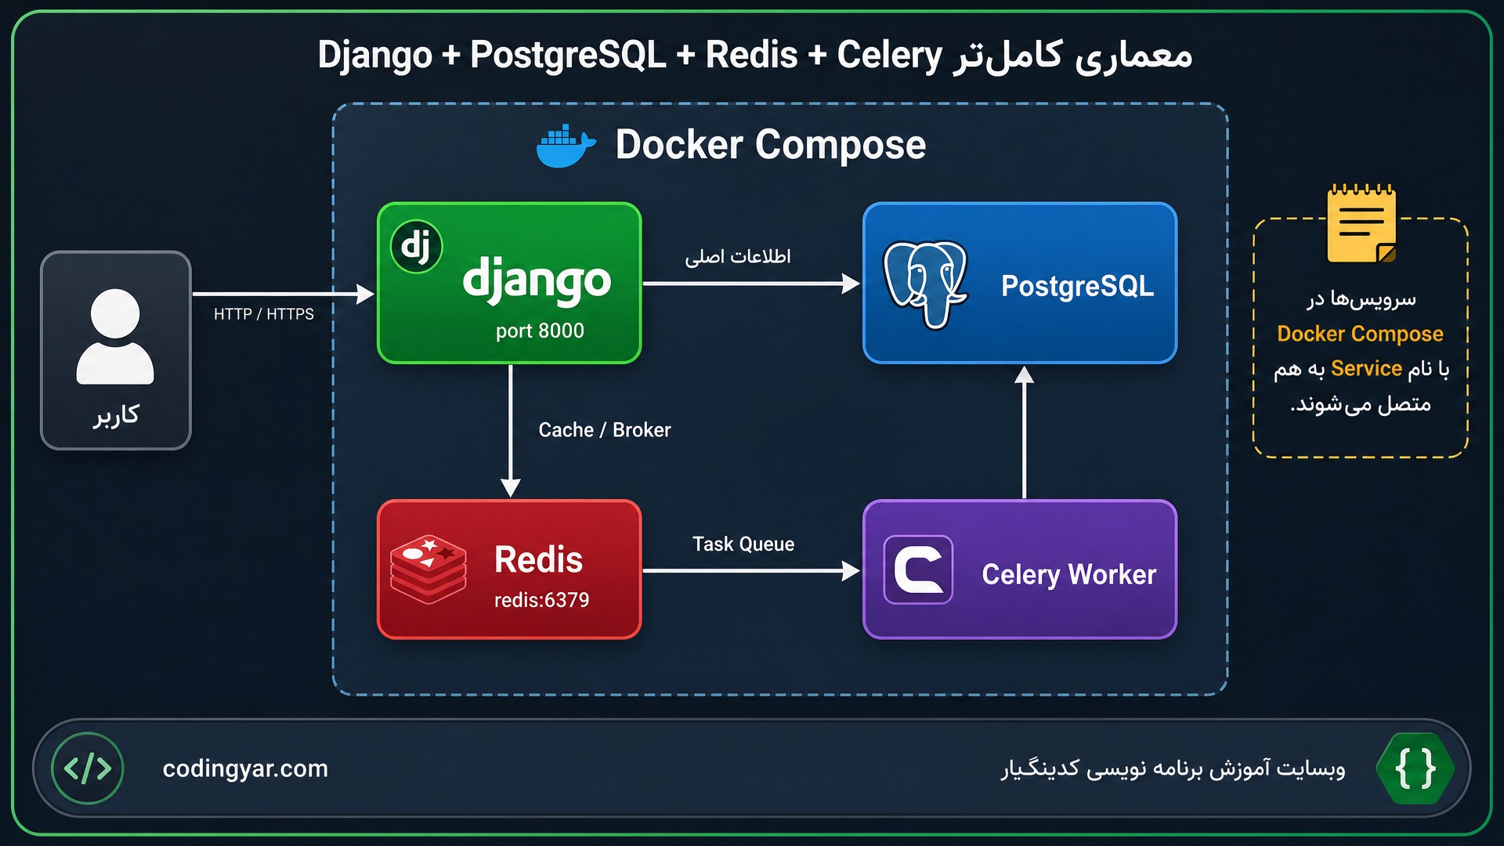
Task: Click the Redis stacked cube logo
Action: point(428,569)
